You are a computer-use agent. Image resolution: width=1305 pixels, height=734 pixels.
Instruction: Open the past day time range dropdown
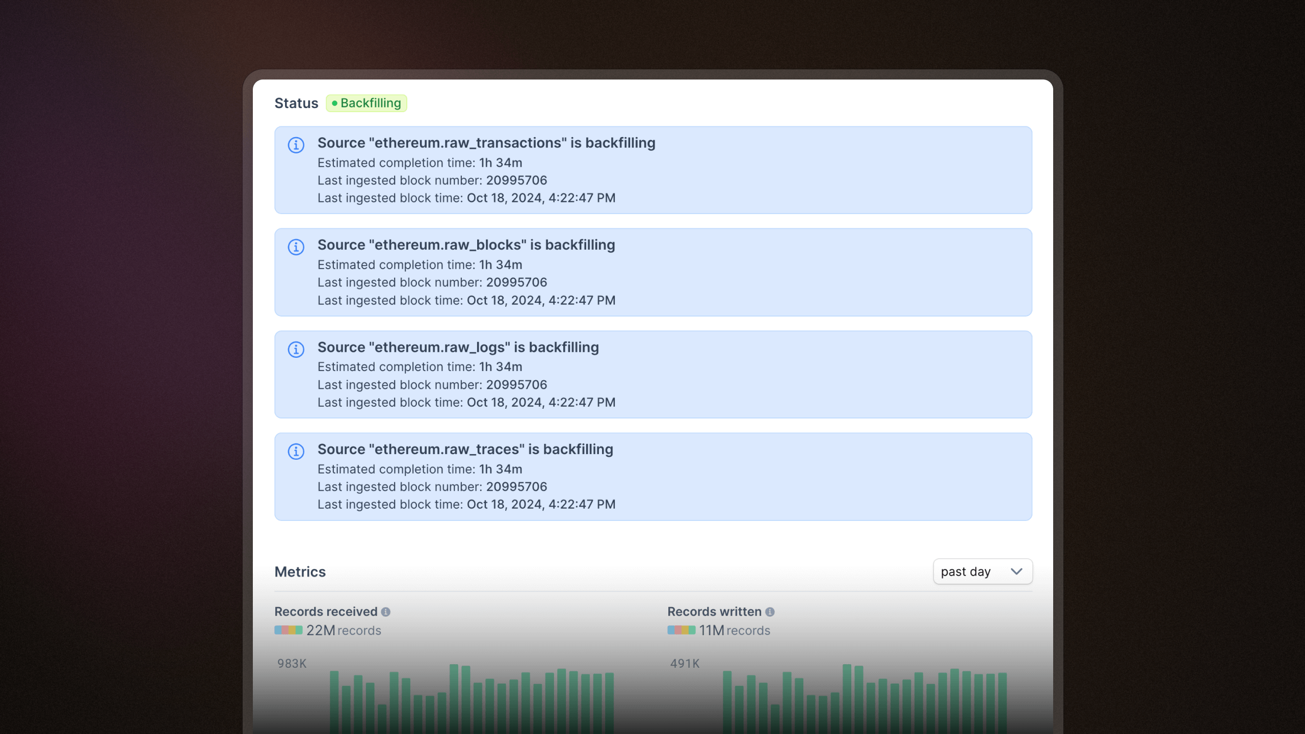coord(982,571)
